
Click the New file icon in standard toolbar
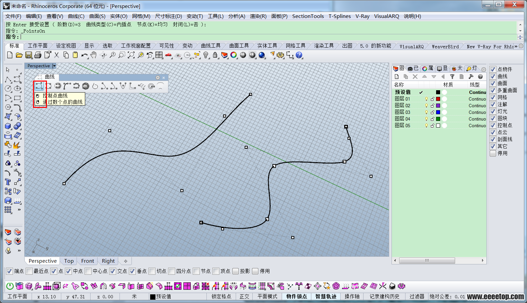(x=10, y=55)
